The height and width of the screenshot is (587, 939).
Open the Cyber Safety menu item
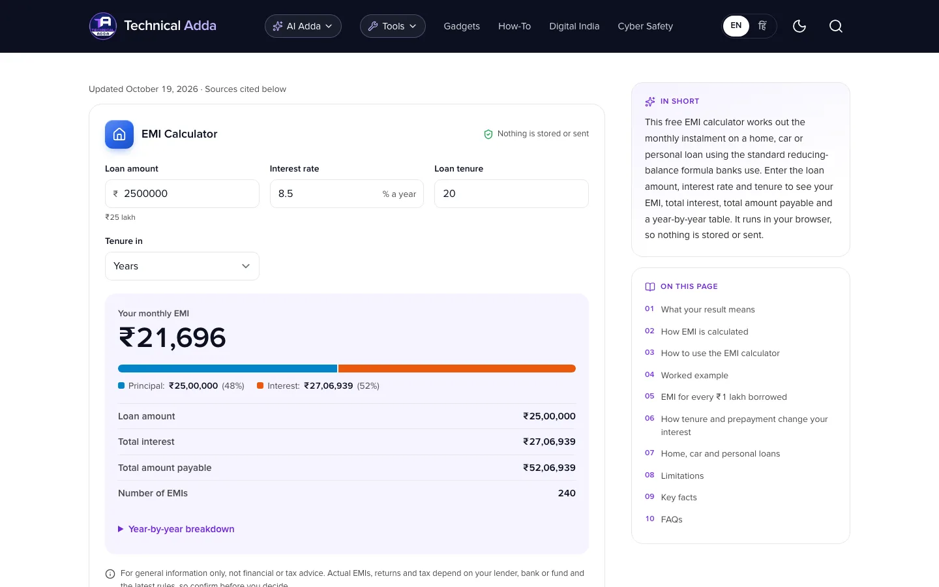pyautogui.click(x=646, y=26)
